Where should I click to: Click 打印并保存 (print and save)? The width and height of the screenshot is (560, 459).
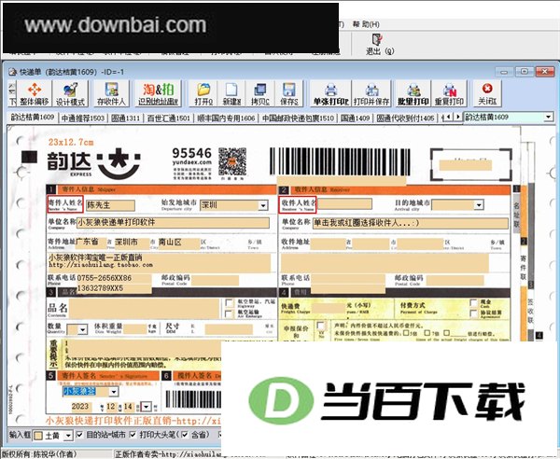coord(371,93)
